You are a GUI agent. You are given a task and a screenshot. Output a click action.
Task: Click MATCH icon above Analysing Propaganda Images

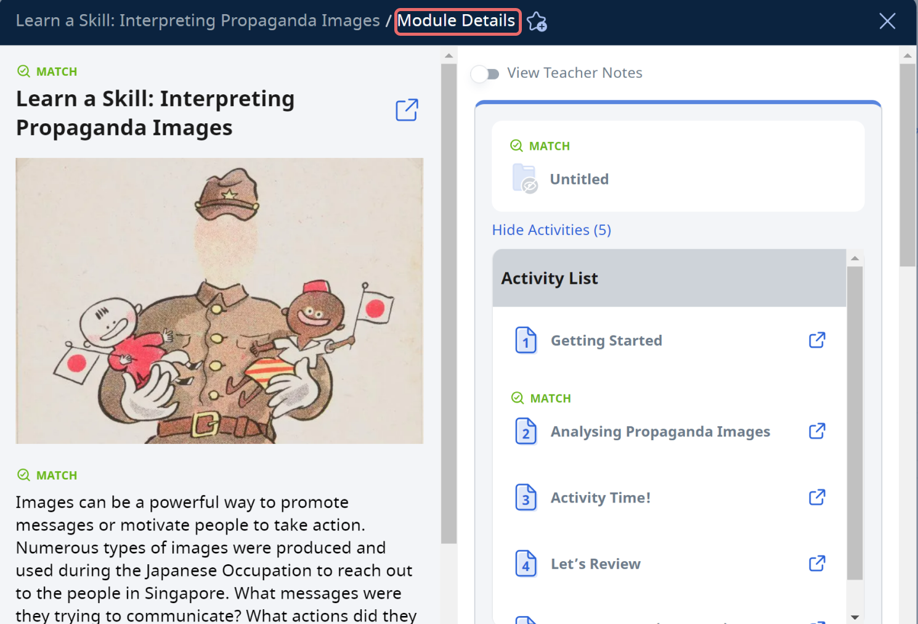518,398
